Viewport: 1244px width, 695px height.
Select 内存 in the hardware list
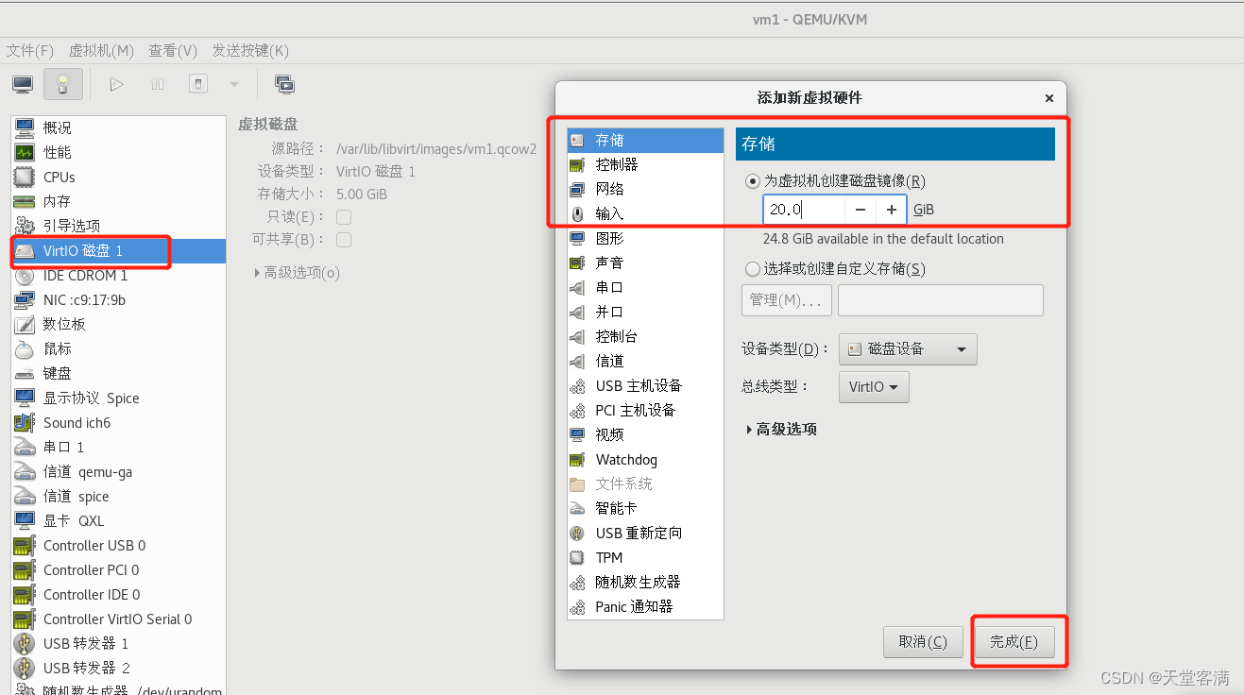118,201
